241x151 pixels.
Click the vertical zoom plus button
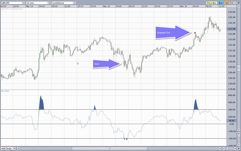(239, 134)
